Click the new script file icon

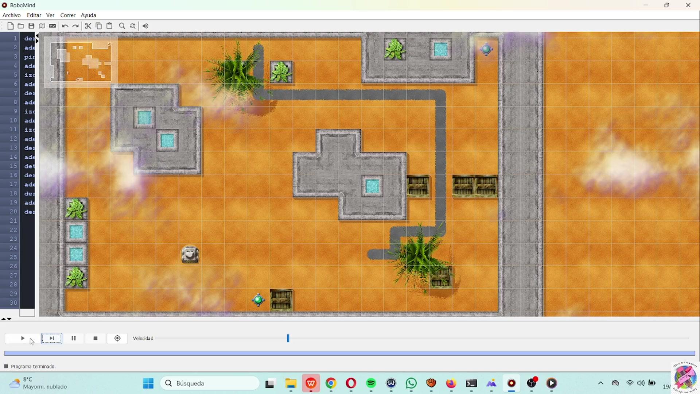(x=10, y=26)
